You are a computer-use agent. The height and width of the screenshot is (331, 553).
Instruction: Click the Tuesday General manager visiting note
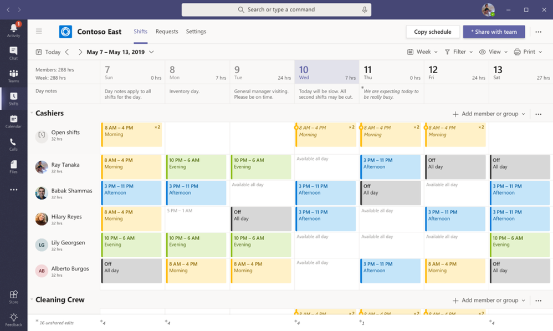(x=262, y=94)
